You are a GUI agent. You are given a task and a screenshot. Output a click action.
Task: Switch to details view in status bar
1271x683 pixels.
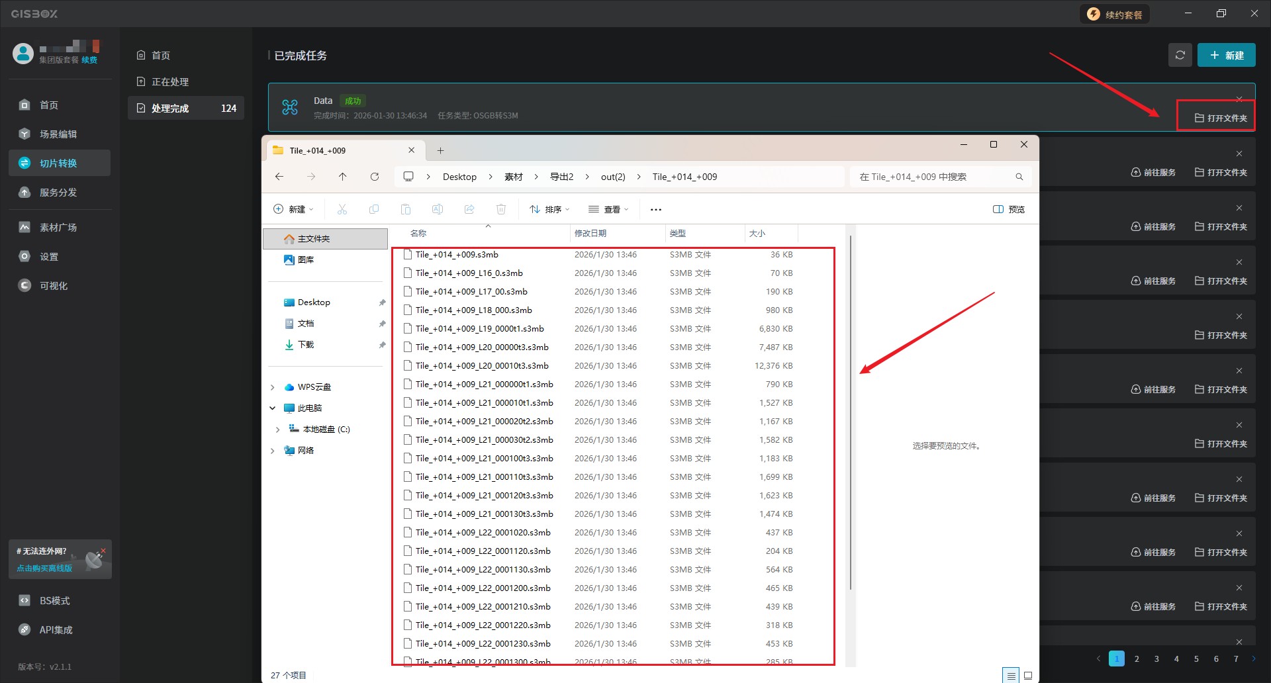[x=1011, y=676]
